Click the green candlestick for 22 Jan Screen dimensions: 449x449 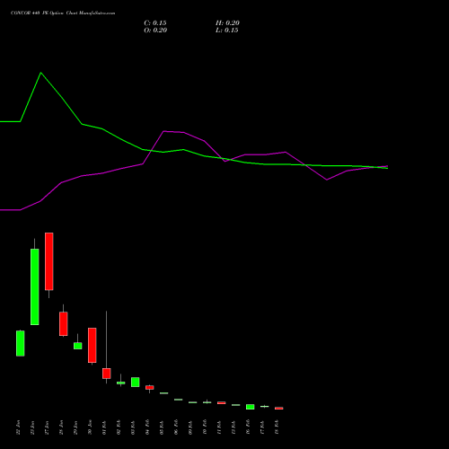21,343
